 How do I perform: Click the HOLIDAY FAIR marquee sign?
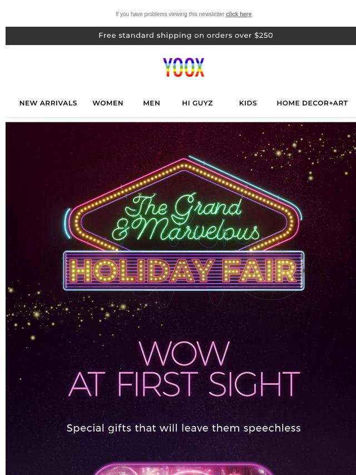coord(184,270)
